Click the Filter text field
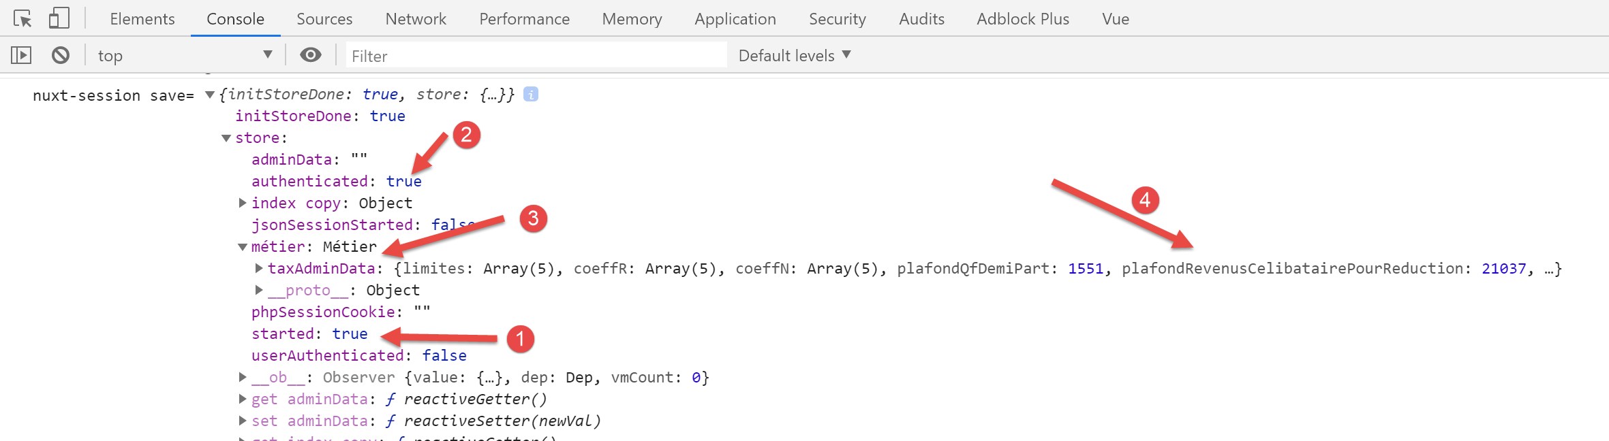The height and width of the screenshot is (441, 1609). pyautogui.click(x=536, y=56)
